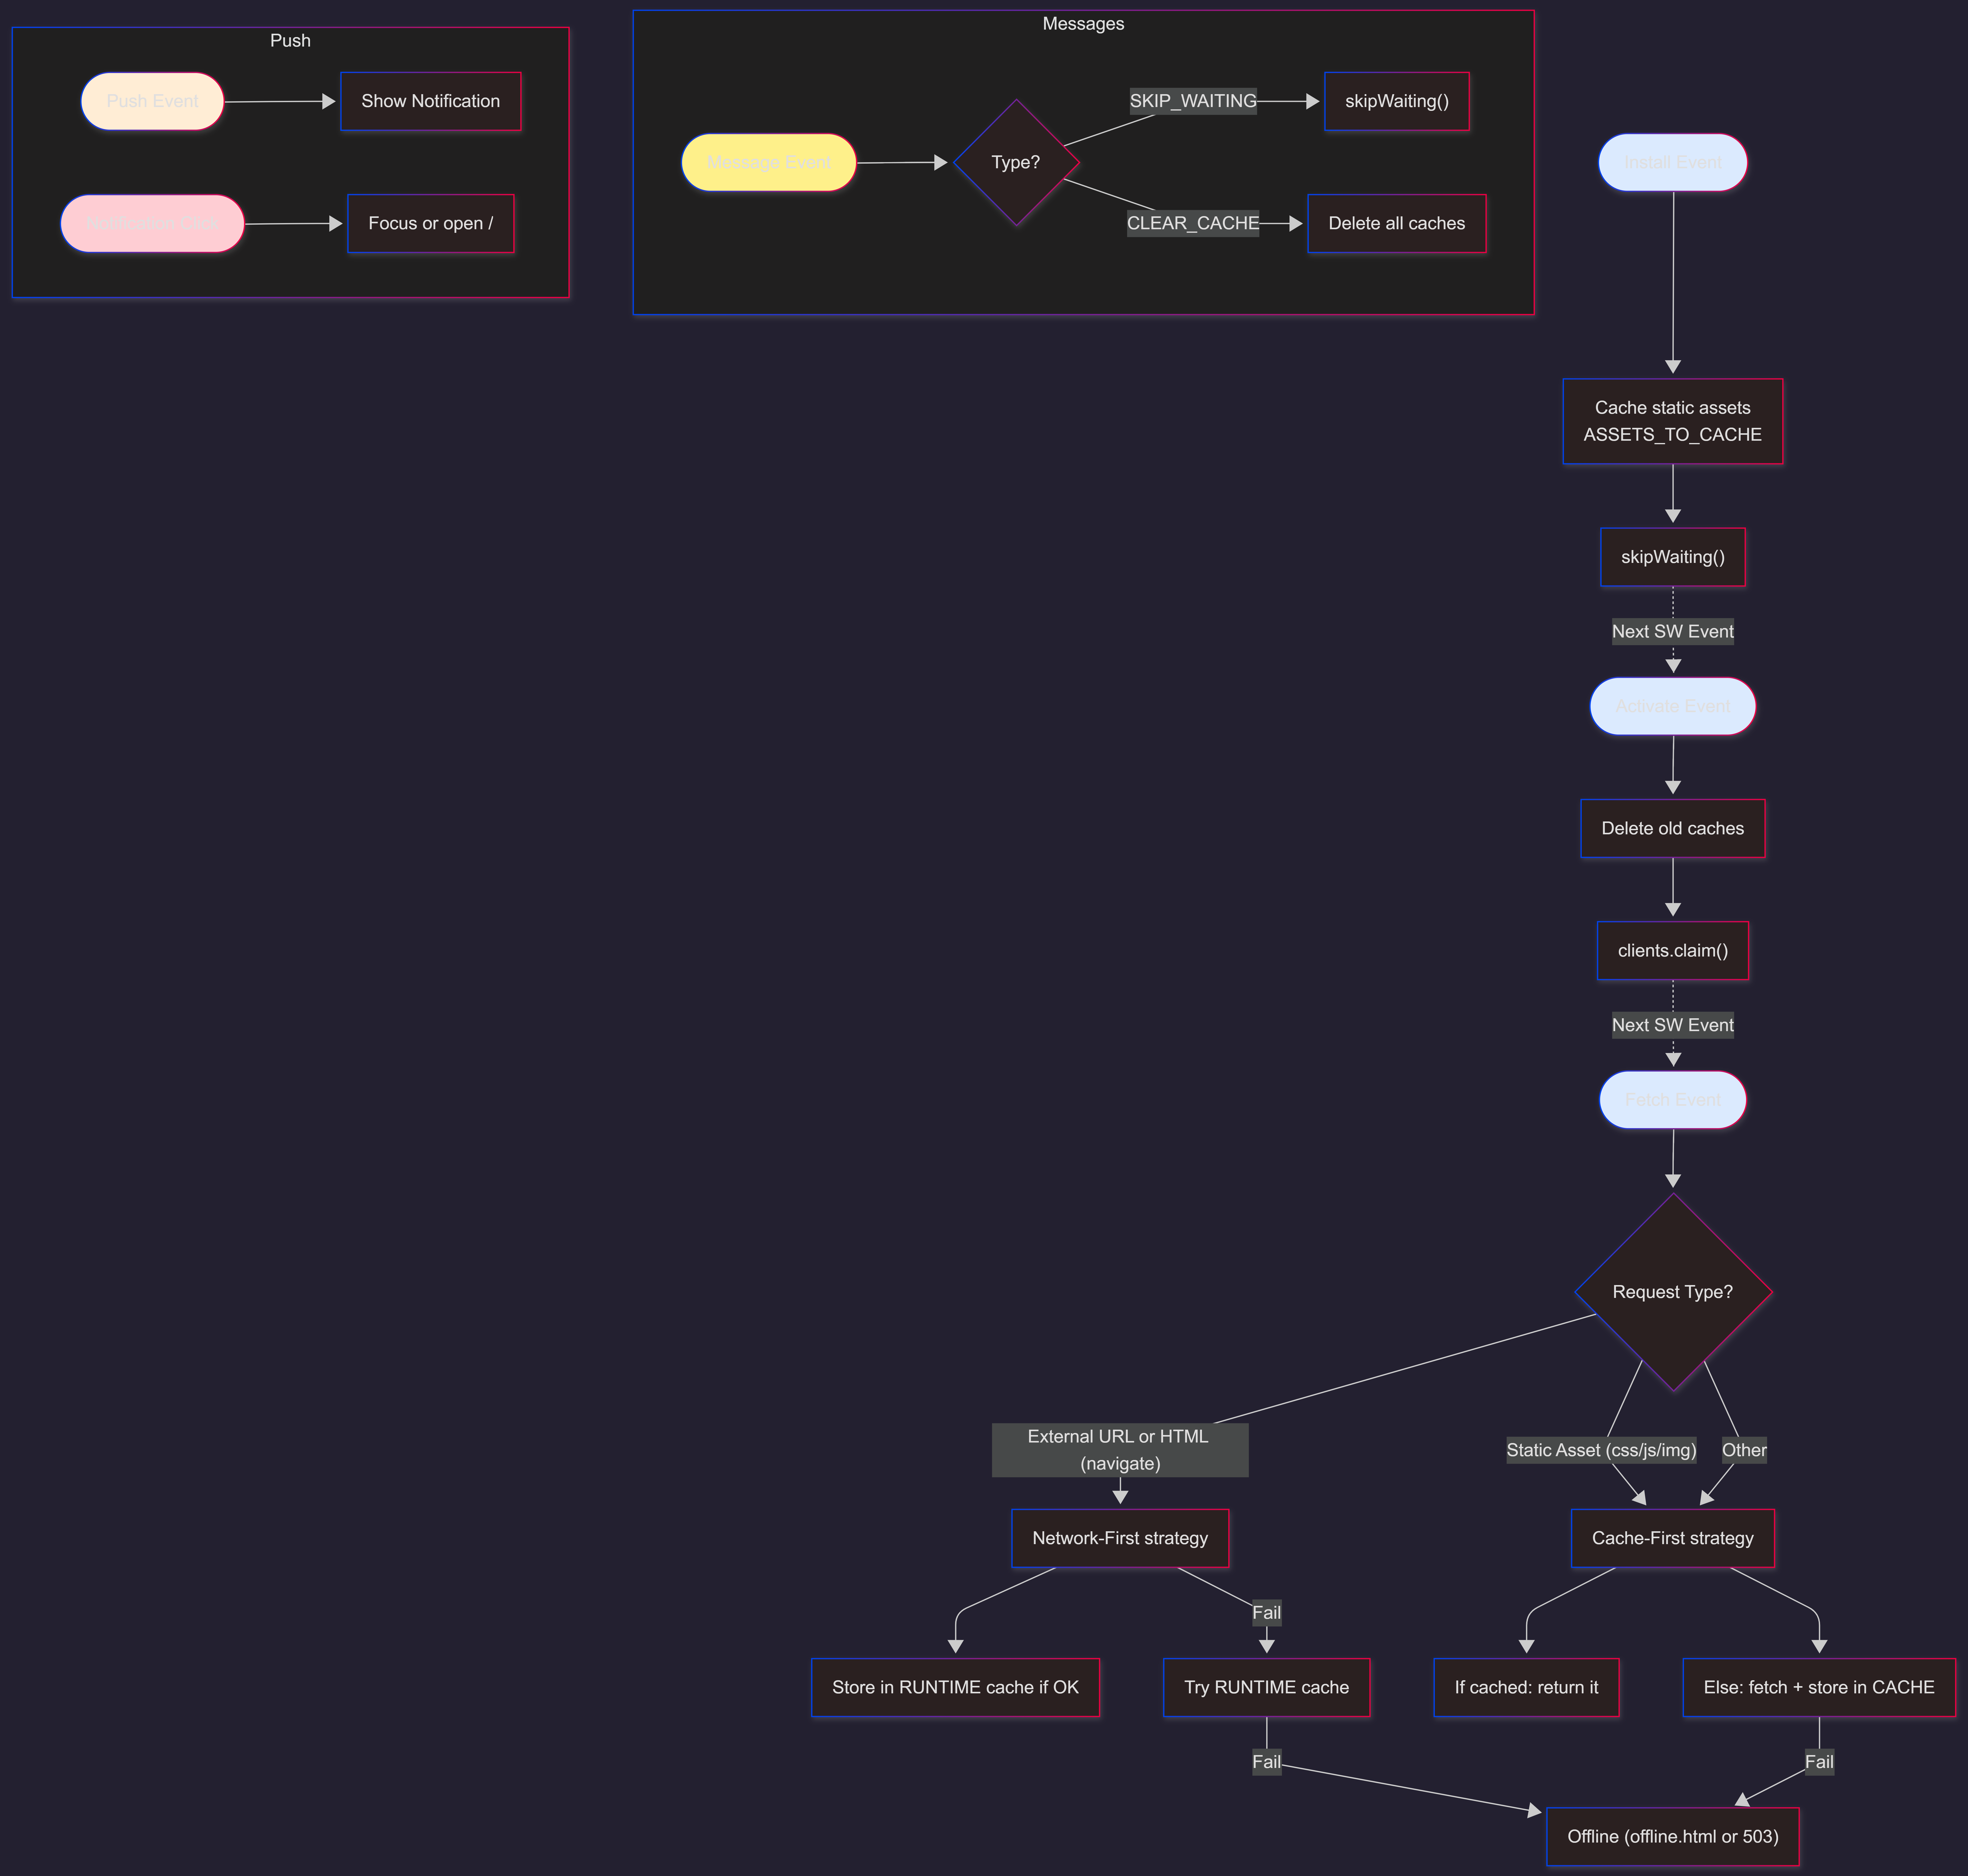Viewport: 1968px width, 1876px height.
Task: Click the Install Event node
Action: click(1672, 162)
